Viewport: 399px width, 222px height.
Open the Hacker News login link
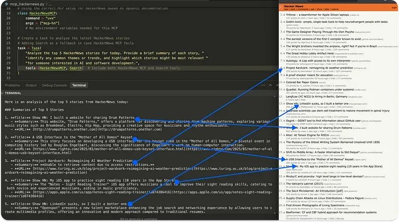point(394,8)
